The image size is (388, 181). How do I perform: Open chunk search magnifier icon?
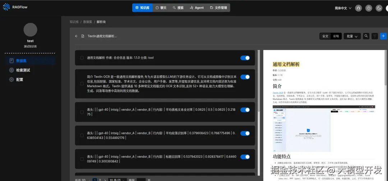pyautogui.click(x=366, y=36)
